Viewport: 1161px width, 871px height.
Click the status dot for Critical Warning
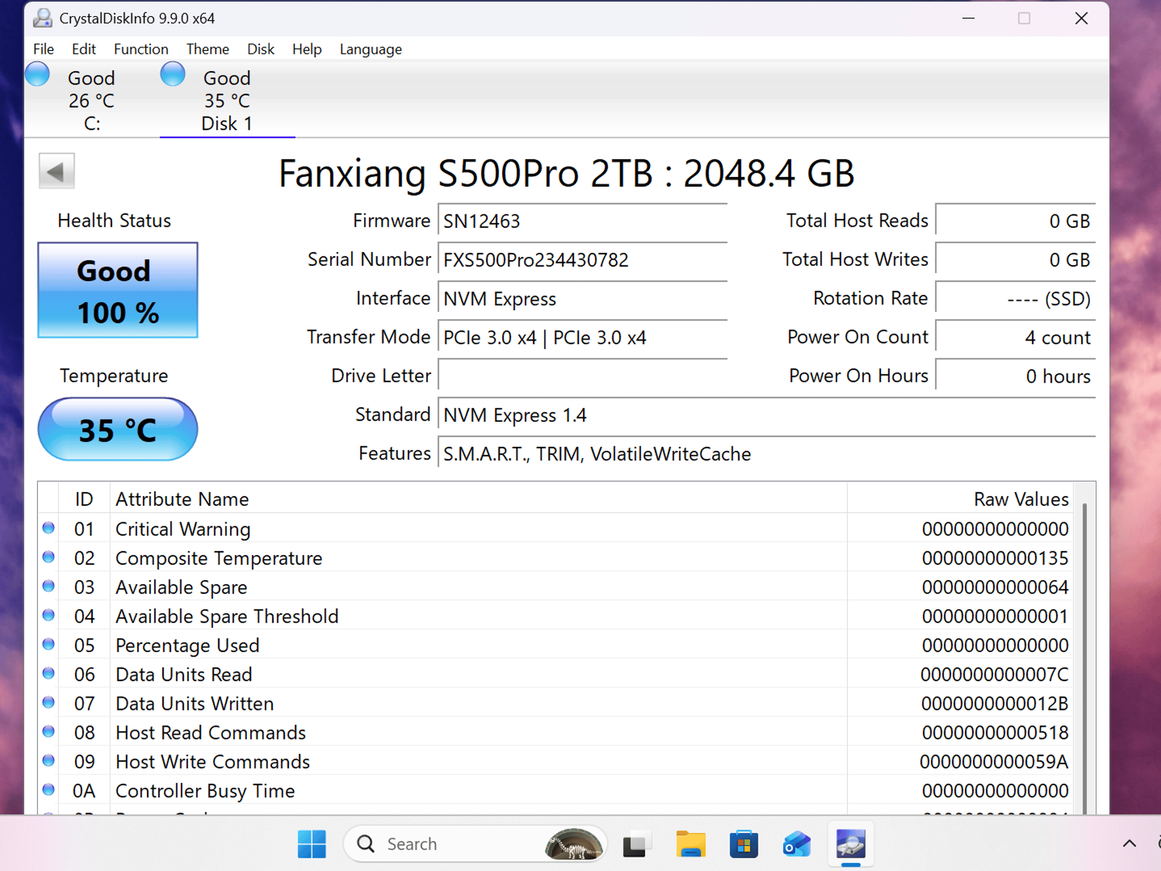point(49,528)
